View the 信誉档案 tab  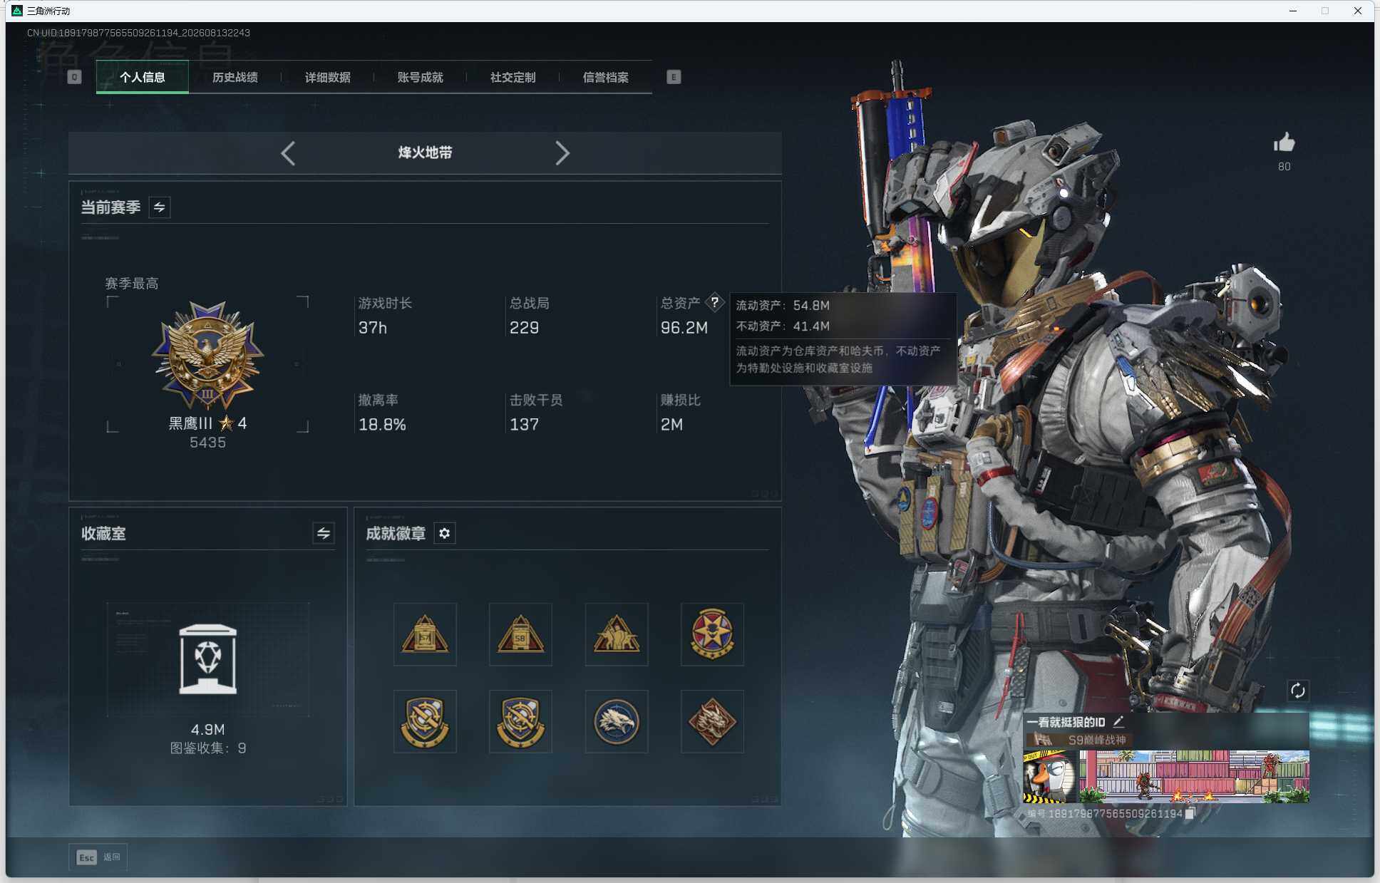pyautogui.click(x=606, y=77)
